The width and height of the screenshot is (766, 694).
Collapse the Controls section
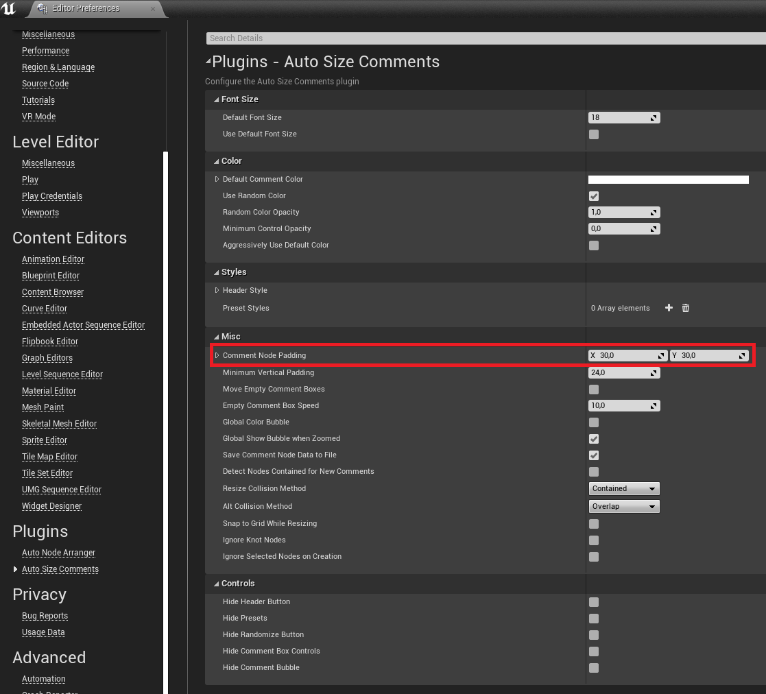[217, 584]
